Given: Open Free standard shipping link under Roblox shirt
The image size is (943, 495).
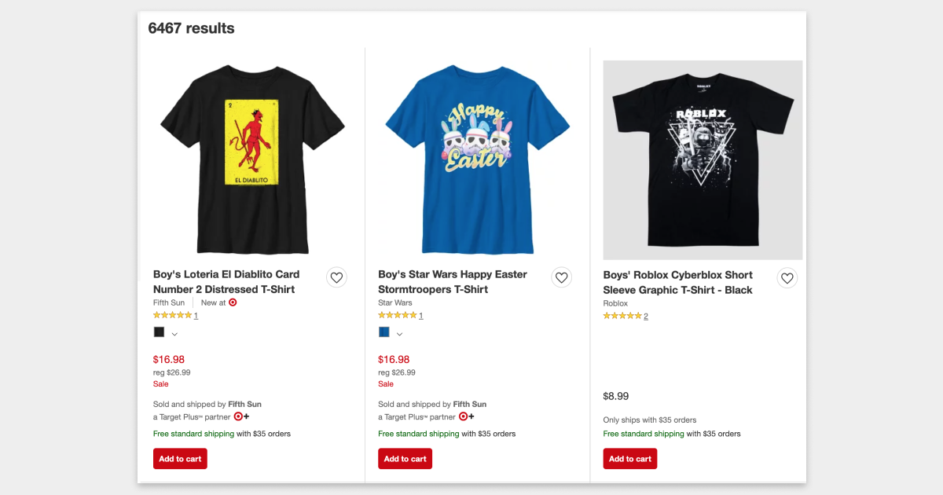Looking at the screenshot, I should (x=644, y=434).
